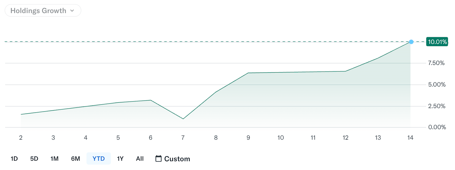Click x-axis label 9

pyautogui.click(x=248, y=138)
